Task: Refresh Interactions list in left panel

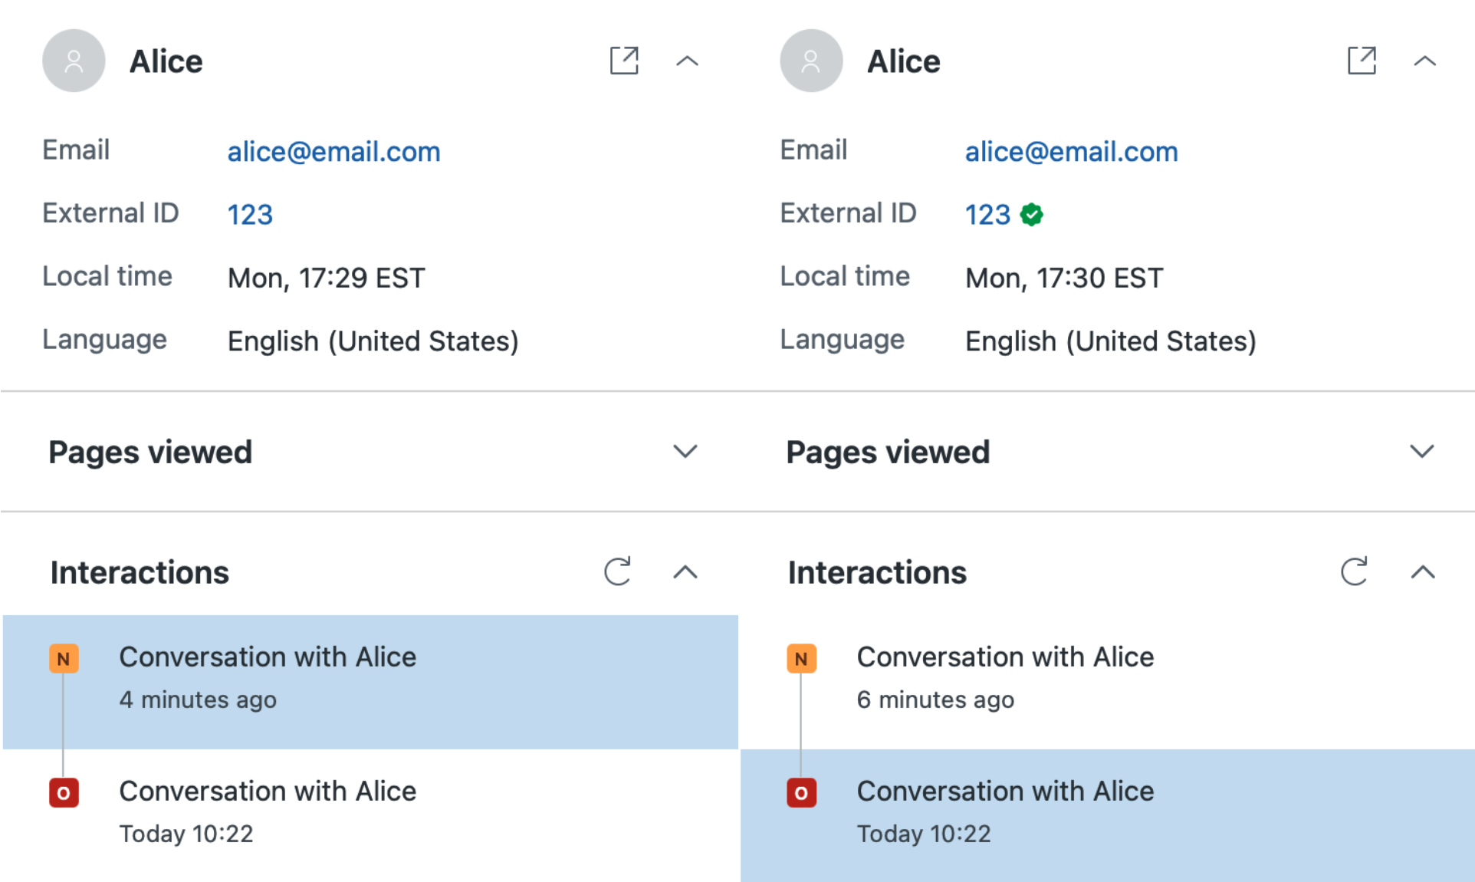Action: pos(617,571)
